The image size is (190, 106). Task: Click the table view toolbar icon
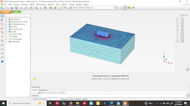pyautogui.click(x=65, y=8)
